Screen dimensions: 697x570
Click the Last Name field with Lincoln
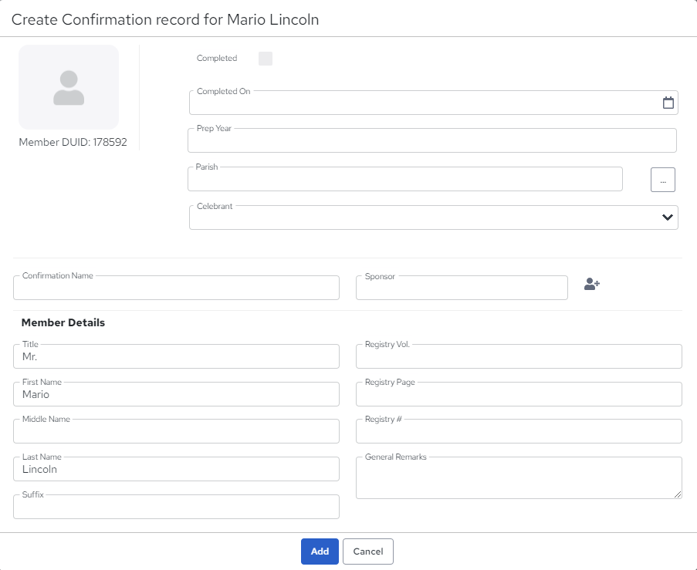click(177, 469)
